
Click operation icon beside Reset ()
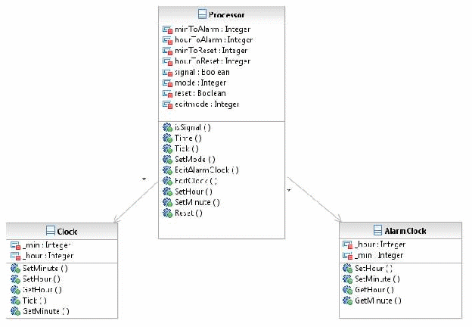[167, 213]
